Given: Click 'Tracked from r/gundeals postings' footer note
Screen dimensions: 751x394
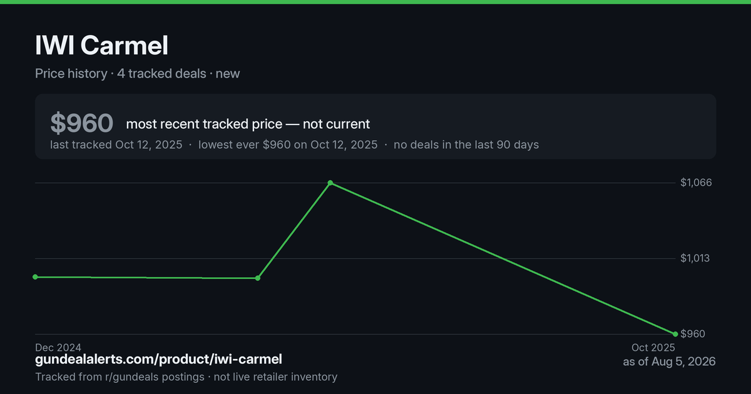Looking at the screenshot, I should 120,376.
